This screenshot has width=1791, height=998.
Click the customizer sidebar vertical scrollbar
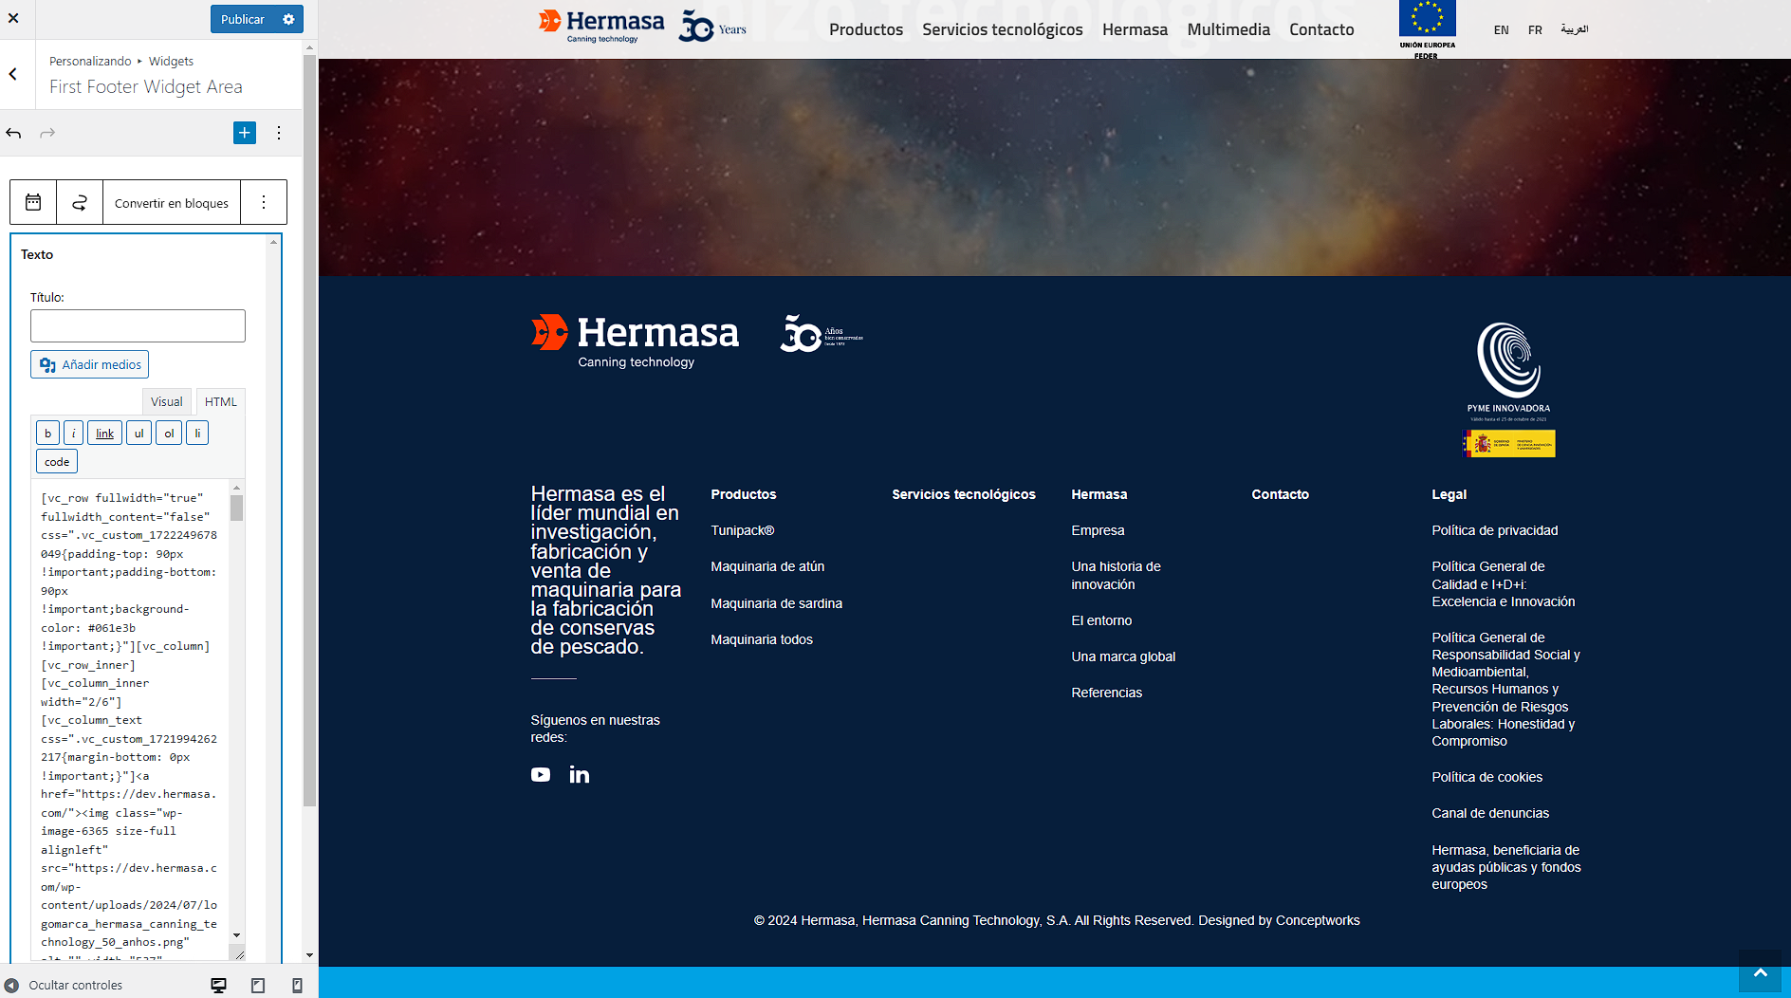(x=309, y=430)
